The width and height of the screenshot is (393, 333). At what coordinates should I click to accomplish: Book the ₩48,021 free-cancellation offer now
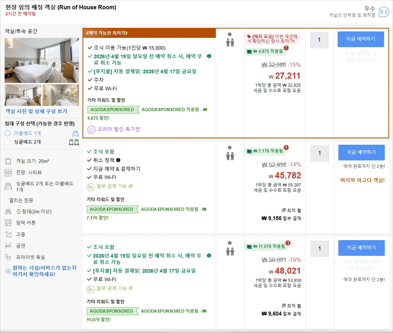coord(362,248)
